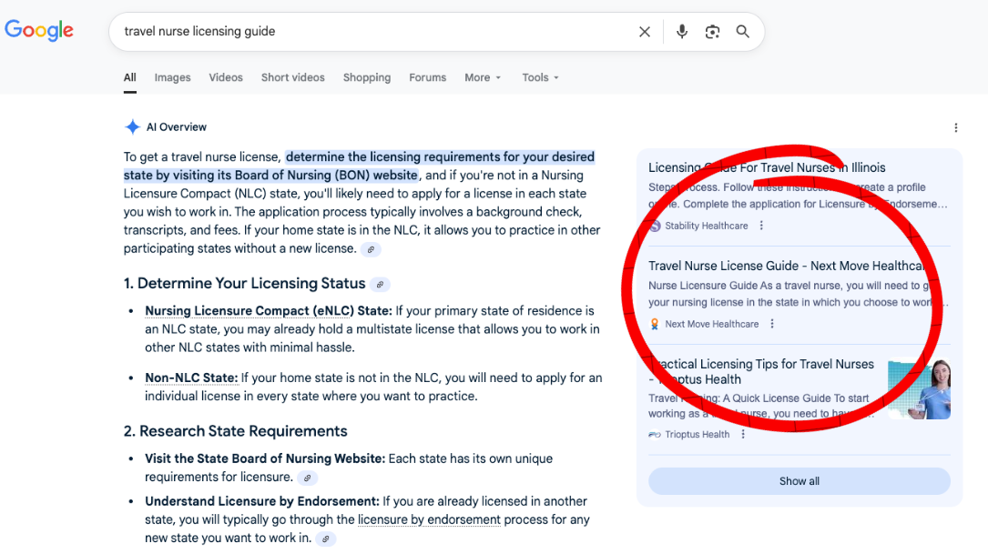Open Trioptus Health source options menu
The height and width of the screenshot is (554, 988).
point(743,435)
